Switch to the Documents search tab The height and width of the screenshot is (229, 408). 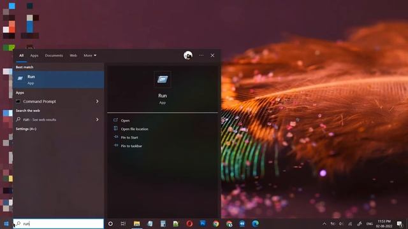click(x=54, y=55)
